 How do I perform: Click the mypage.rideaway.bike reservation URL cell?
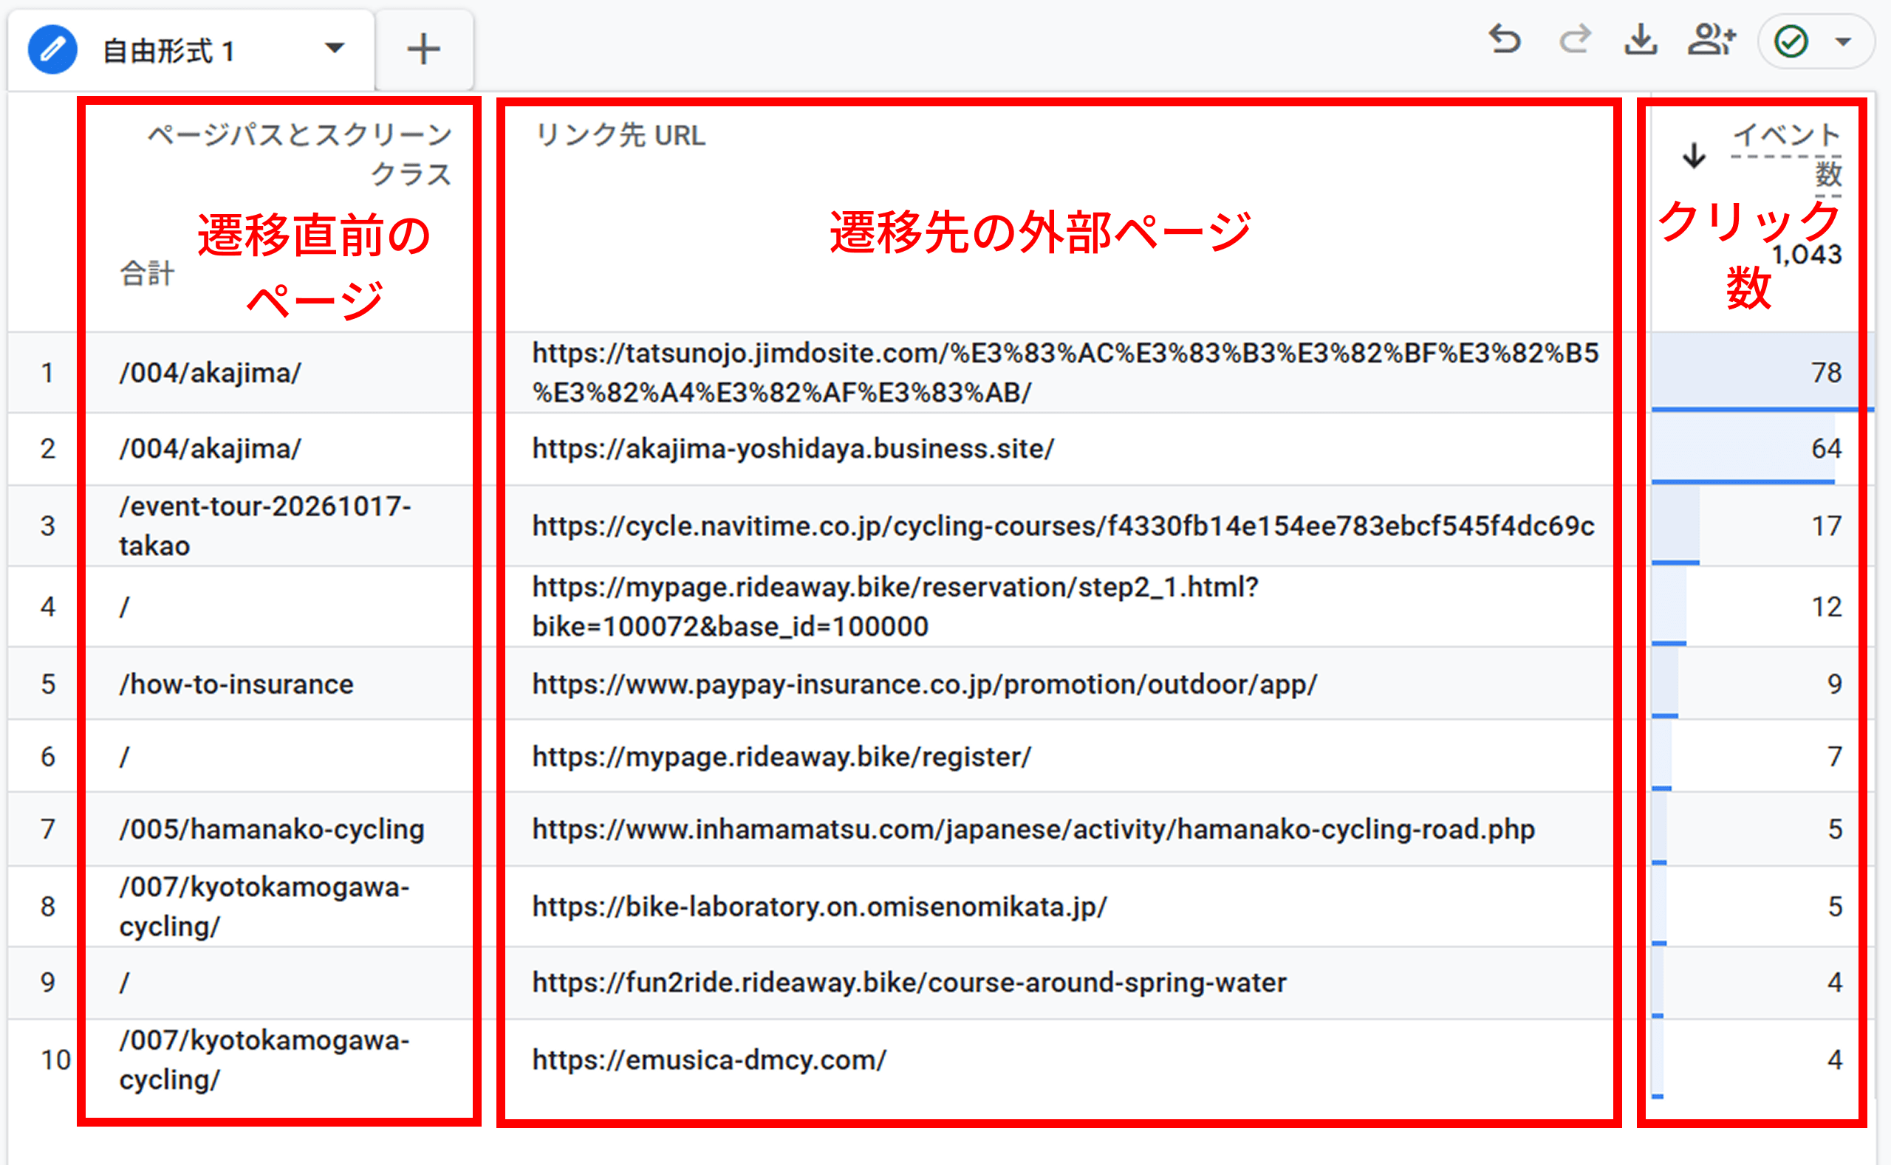895,606
